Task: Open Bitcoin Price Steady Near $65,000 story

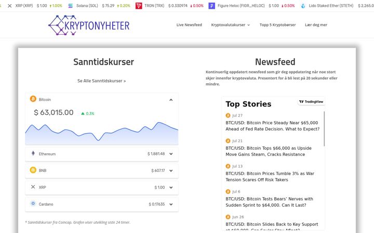Action: (272, 126)
